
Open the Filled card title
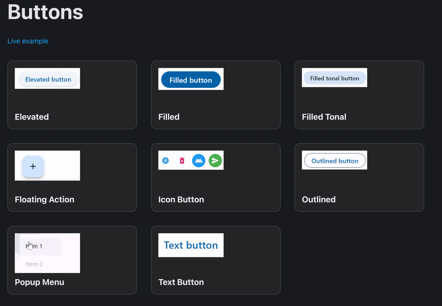[x=169, y=117]
